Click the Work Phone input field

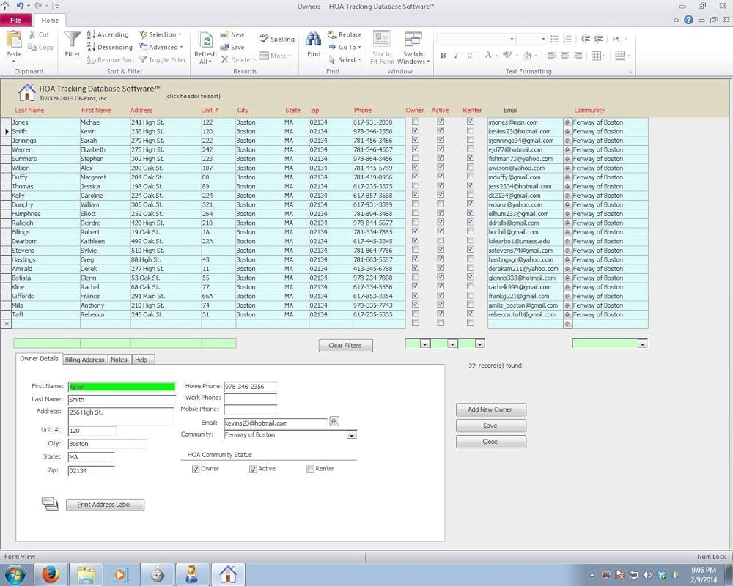(250, 398)
